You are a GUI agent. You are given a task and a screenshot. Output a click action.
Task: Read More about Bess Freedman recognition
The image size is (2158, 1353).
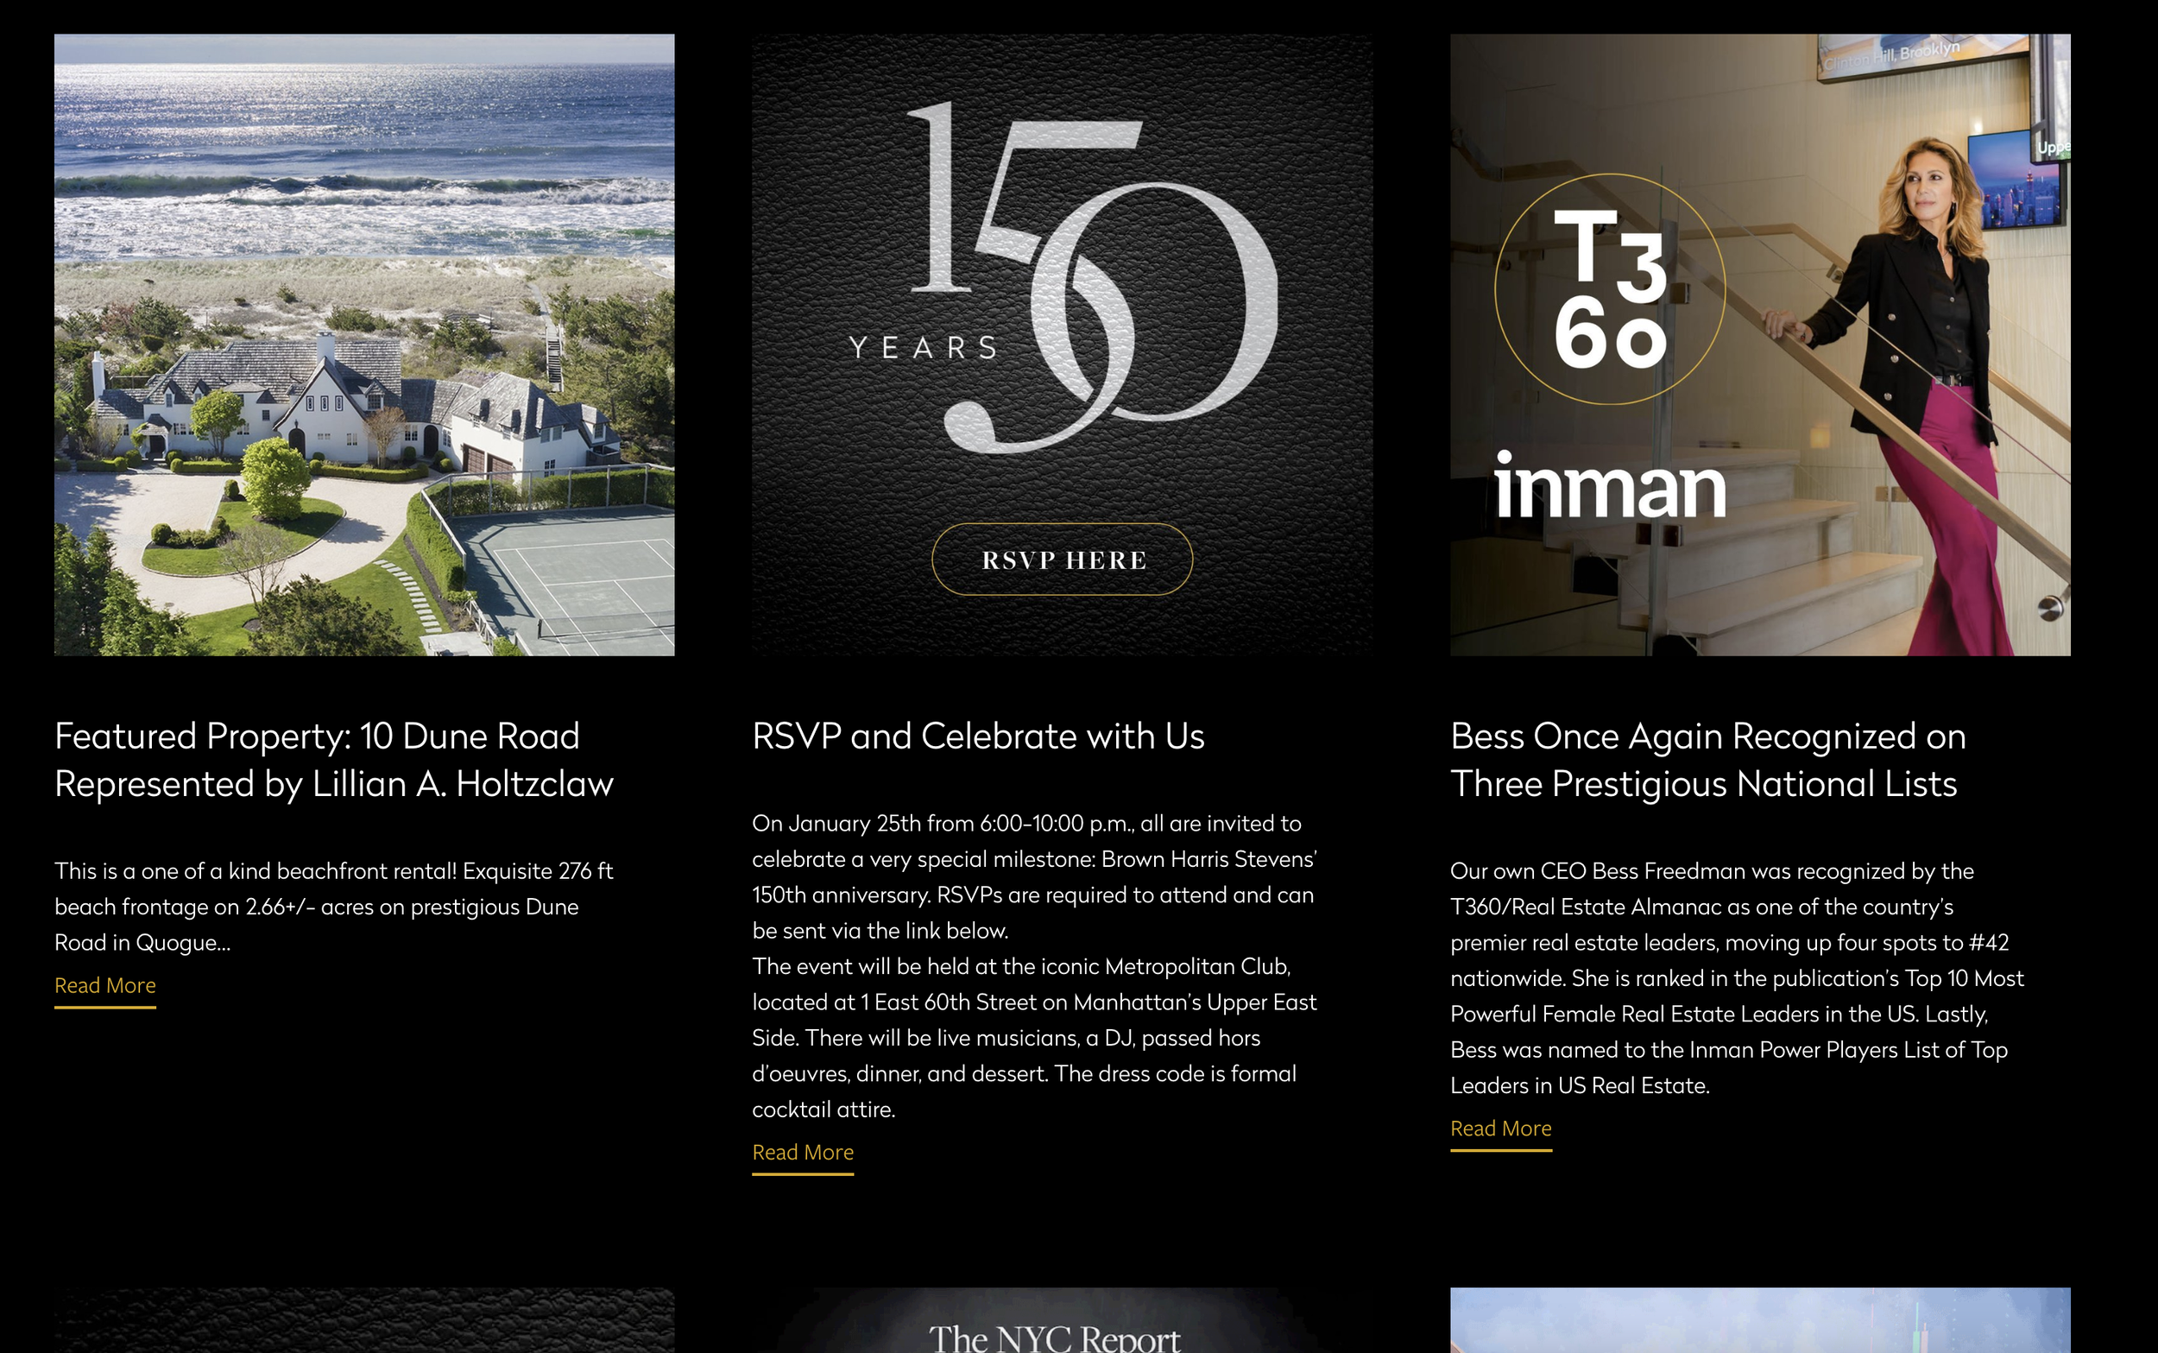(1499, 1129)
